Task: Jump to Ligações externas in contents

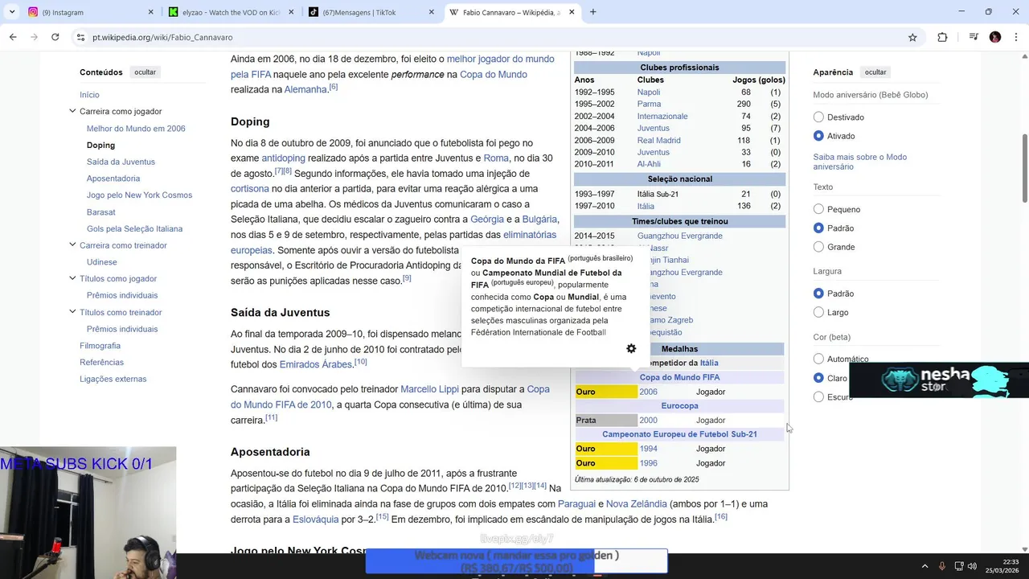Action: coord(113,379)
